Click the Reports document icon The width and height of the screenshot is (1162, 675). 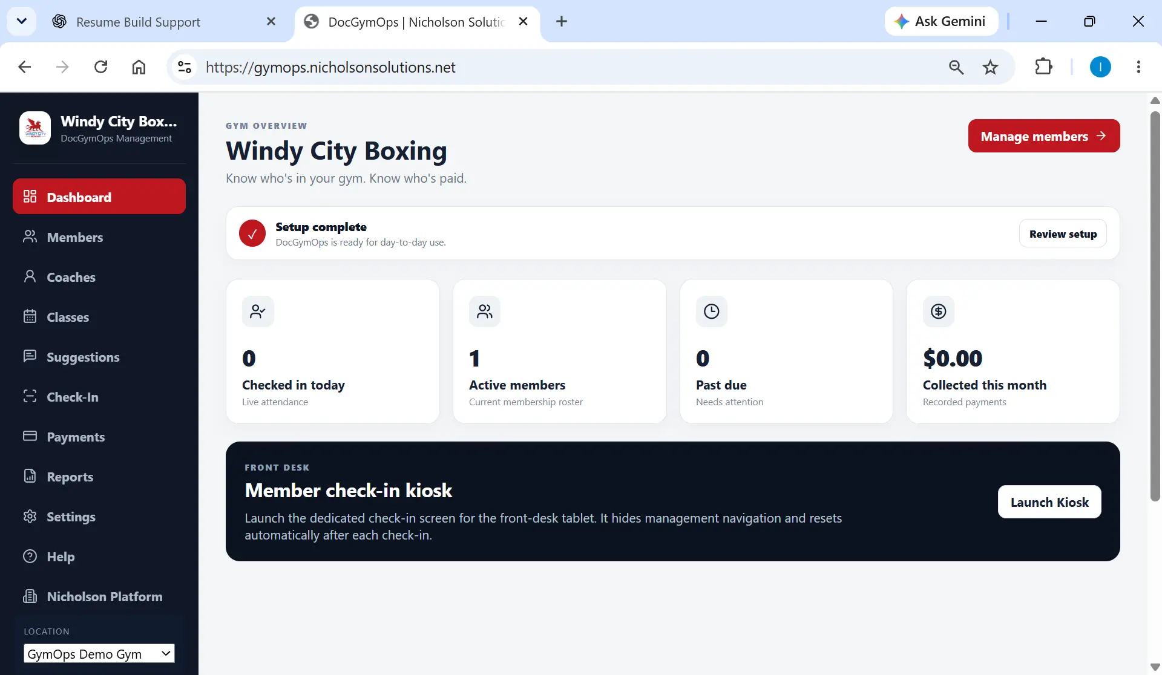point(30,476)
